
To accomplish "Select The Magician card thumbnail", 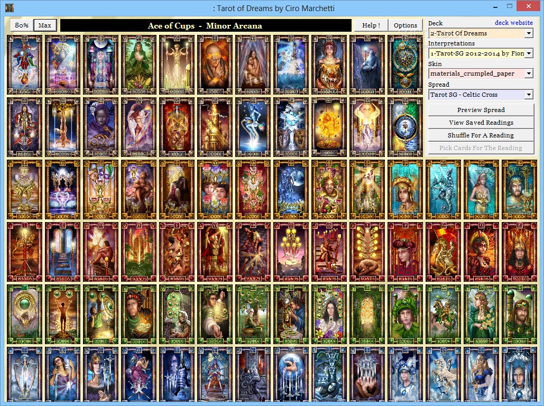I will [x=63, y=64].
